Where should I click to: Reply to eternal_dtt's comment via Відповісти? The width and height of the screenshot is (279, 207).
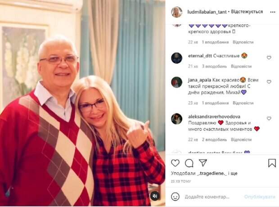click(x=241, y=67)
